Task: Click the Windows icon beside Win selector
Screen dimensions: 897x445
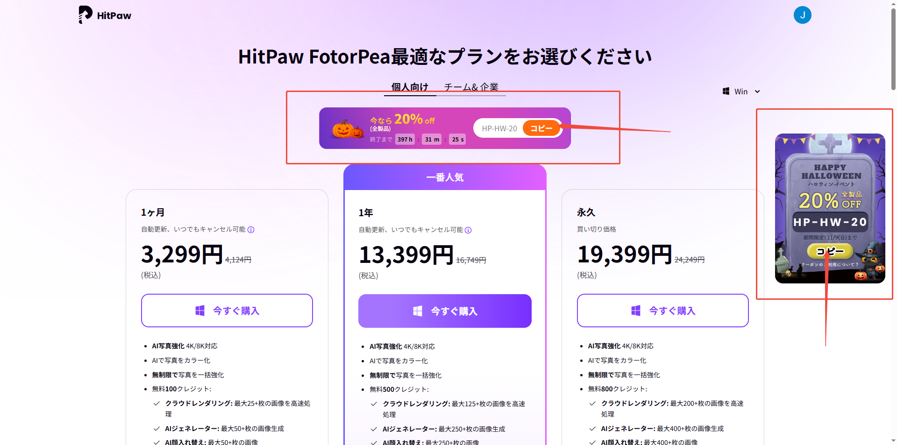Action: pyautogui.click(x=726, y=92)
